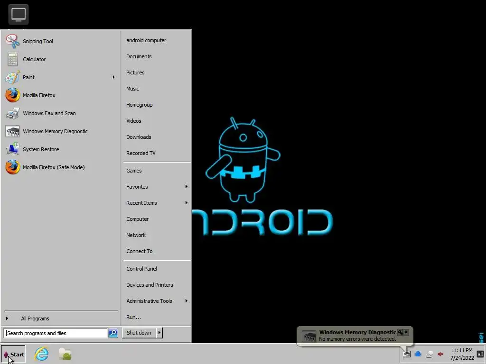Viewport: 486px width, 364px height.
Task: Open Windows Fax and Scan icon
Action: tap(13, 113)
